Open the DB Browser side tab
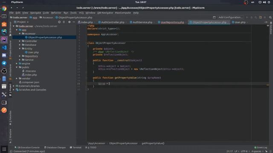 (10, 29)
